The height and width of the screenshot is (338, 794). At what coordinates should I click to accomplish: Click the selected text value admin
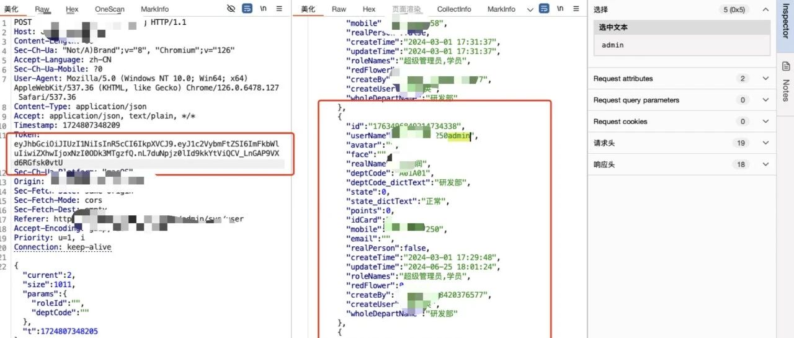pyautogui.click(x=612, y=45)
